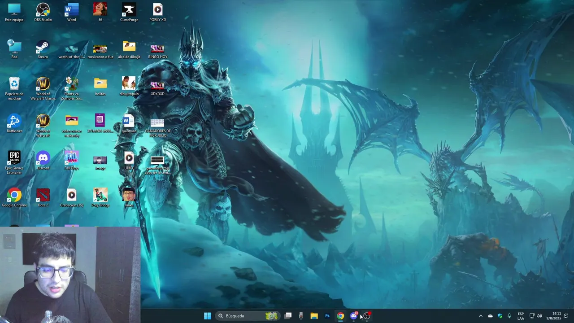Open the taskbar app next to Task View

point(301,316)
